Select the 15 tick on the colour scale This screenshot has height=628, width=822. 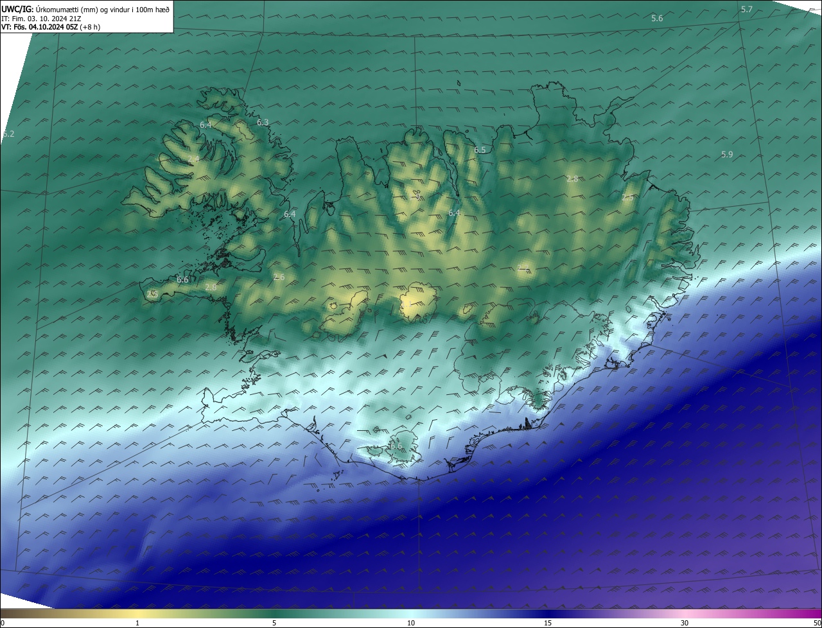[x=548, y=623]
